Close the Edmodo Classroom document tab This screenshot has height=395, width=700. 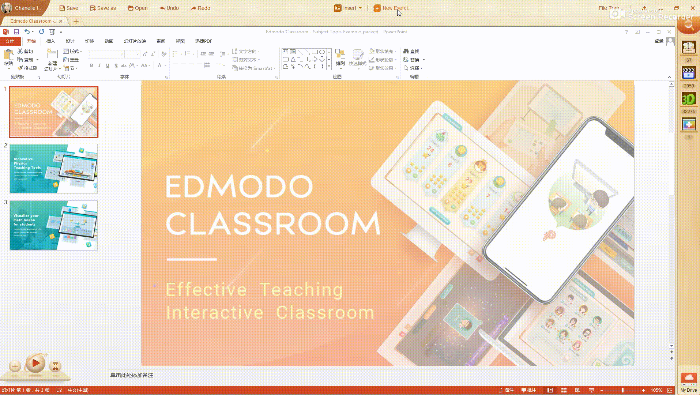[61, 21]
